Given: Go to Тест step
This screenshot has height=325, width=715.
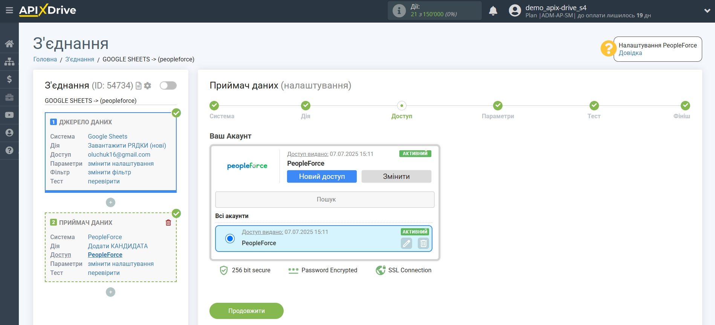Looking at the screenshot, I should pyautogui.click(x=594, y=105).
